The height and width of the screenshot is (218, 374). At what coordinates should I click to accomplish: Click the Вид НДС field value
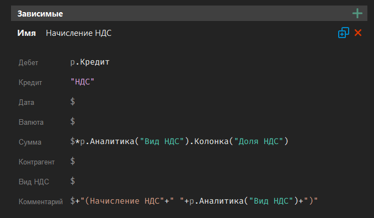coord(73,181)
